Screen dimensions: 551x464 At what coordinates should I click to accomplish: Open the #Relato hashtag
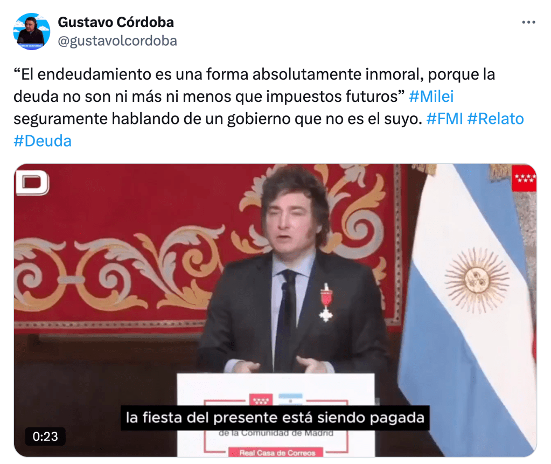[x=496, y=119]
